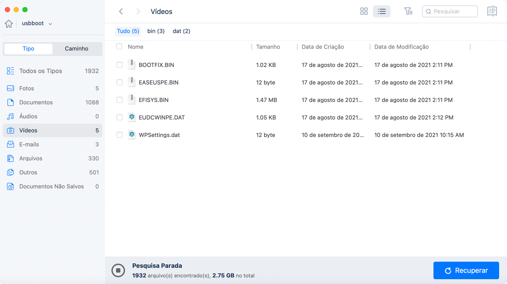507x284 pixels.
Task: Select the BOOTFIX.BIN file name
Action: (x=156, y=65)
